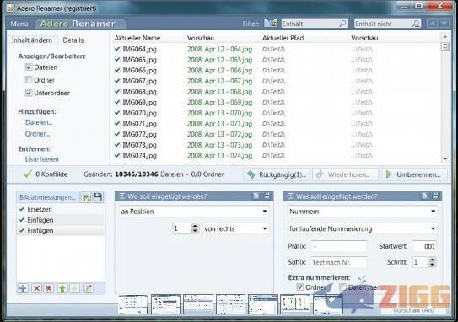Increase the Schritt value spinner
Viewport: 458px width, 322px height.
(433, 260)
